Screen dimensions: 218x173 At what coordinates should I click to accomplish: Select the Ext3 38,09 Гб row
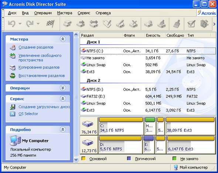tap(148, 72)
